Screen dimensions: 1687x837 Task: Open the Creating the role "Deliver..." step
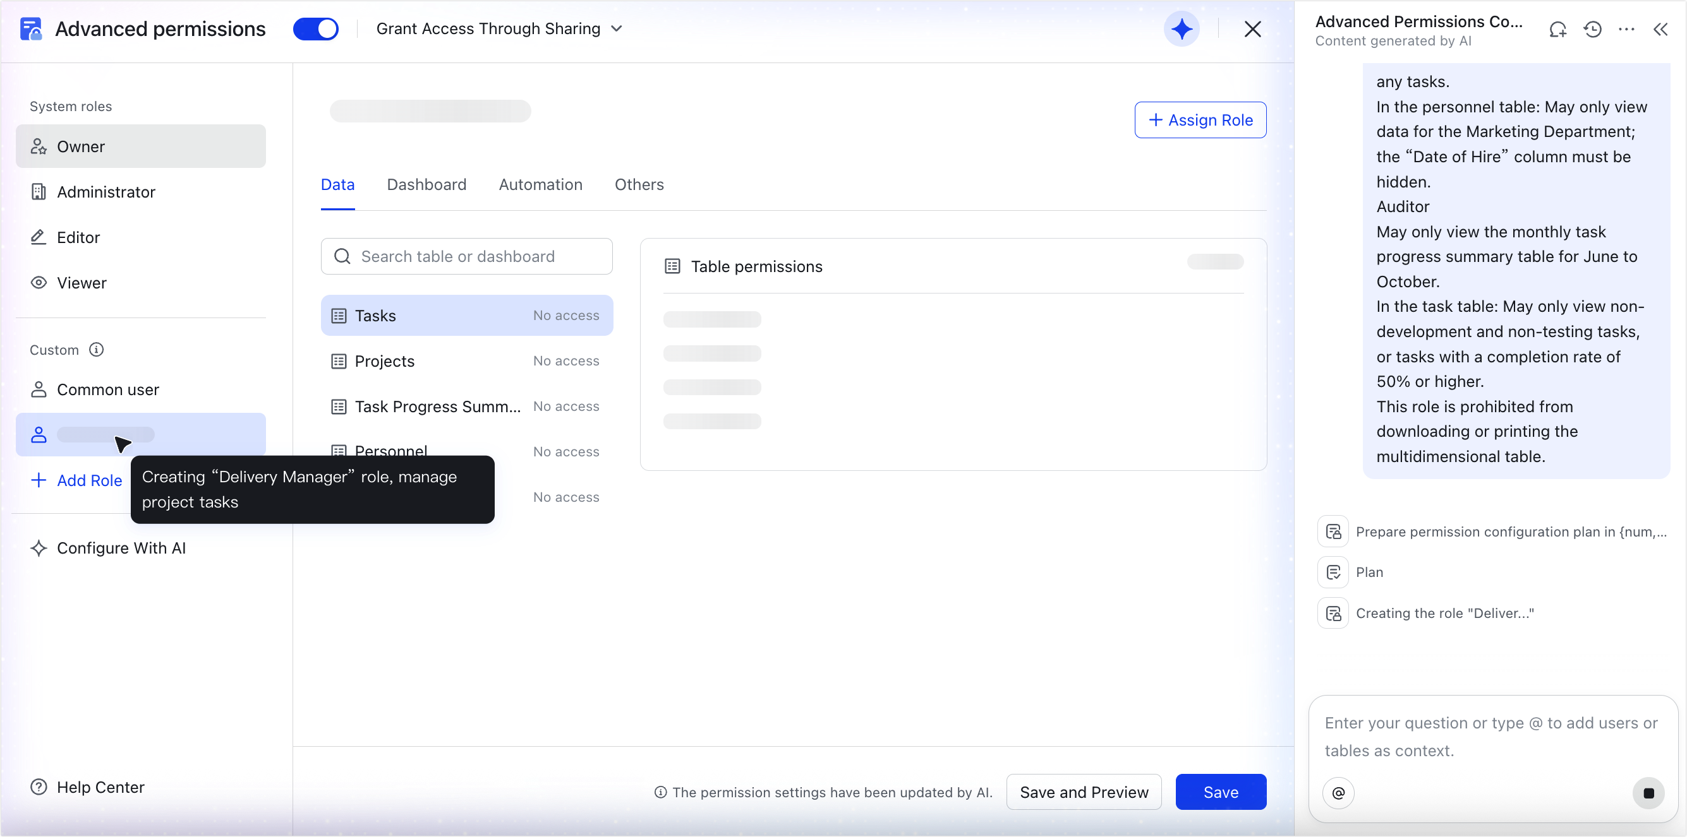click(x=1426, y=613)
